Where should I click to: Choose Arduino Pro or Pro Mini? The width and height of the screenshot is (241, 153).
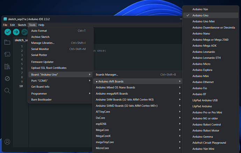211,112
